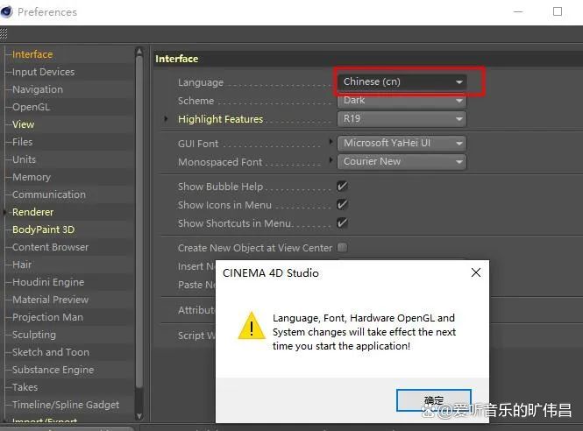The width and height of the screenshot is (583, 431).
Task: Click the category list scroll down arrow
Action: (139, 416)
